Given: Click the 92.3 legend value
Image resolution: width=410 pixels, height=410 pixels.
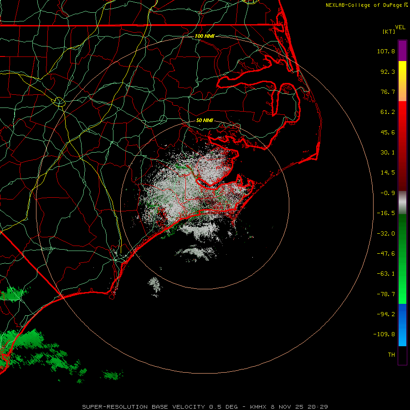Looking at the screenshot, I should click(x=388, y=72).
